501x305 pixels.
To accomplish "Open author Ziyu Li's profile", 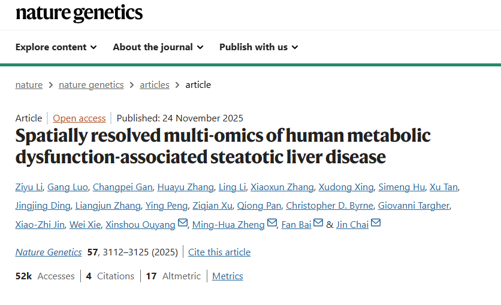I will pyautogui.click(x=28, y=187).
